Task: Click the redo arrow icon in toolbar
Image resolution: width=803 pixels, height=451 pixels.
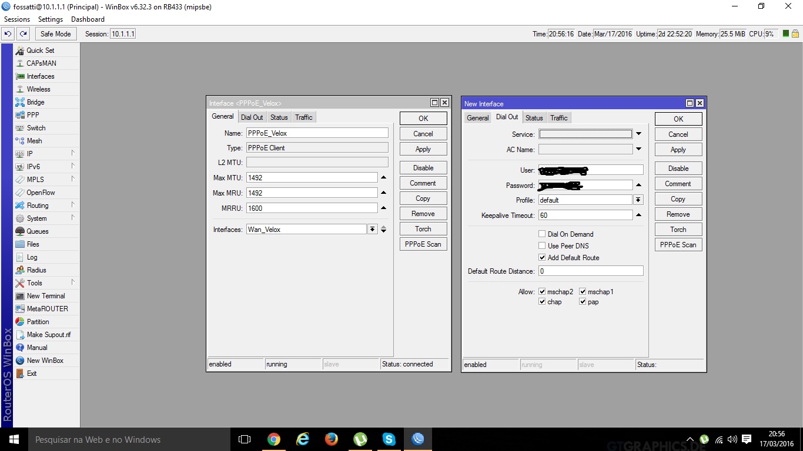Action: click(23, 34)
